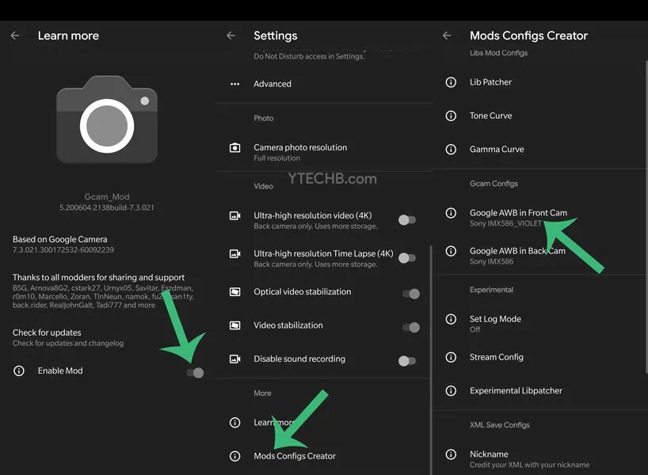Click the Google Camera logo image
Screen dimensions: 648x475
[107, 120]
